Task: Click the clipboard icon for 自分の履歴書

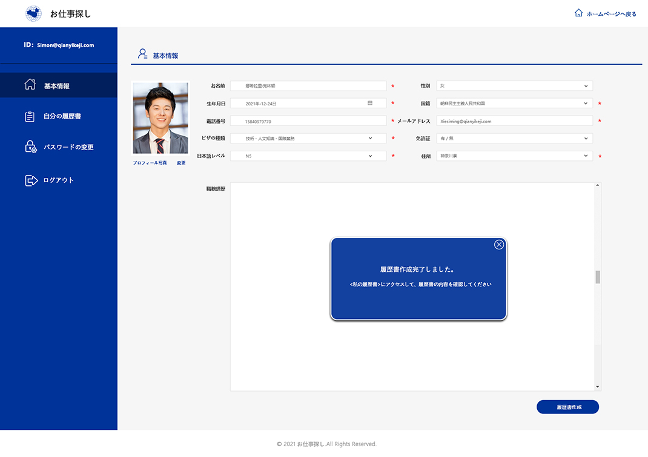Action: click(30, 117)
